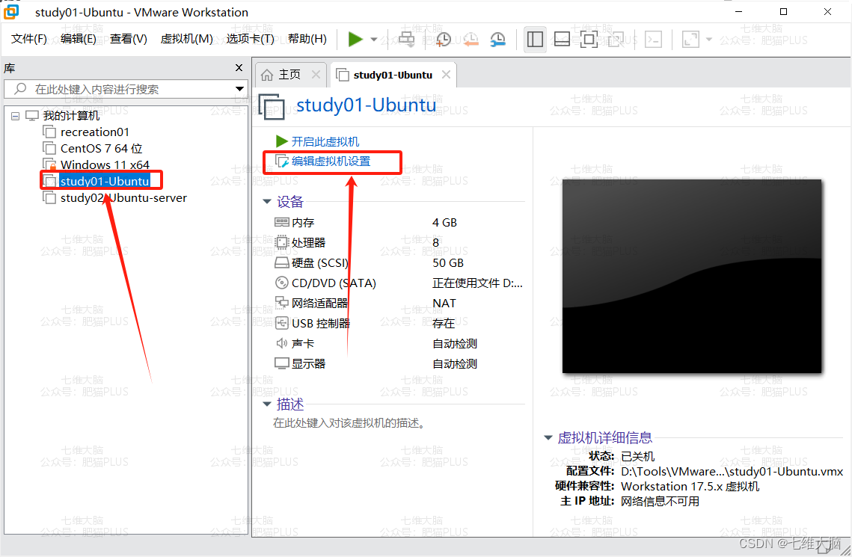This screenshot has width=852, height=557.
Task: Select the 硬盘 (SCSI) device row
Action: (398, 262)
